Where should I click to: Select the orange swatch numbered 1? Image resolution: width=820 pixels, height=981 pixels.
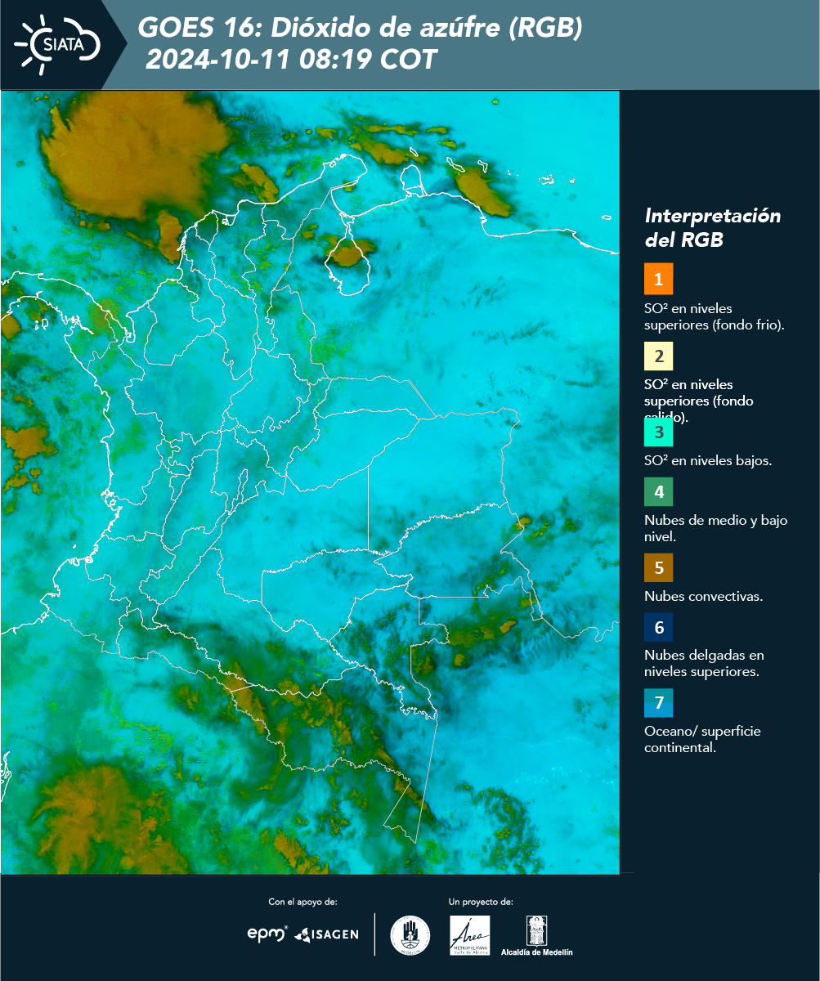[658, 279]
